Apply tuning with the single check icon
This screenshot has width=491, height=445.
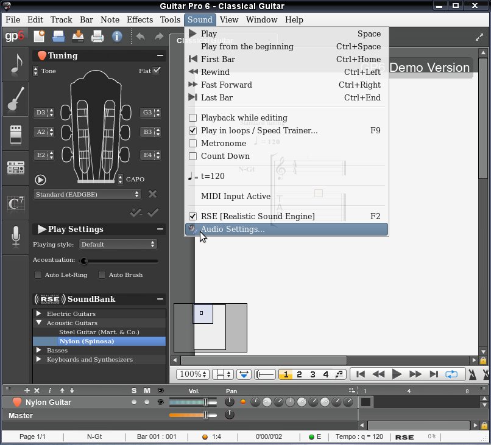tap(153, 213)
